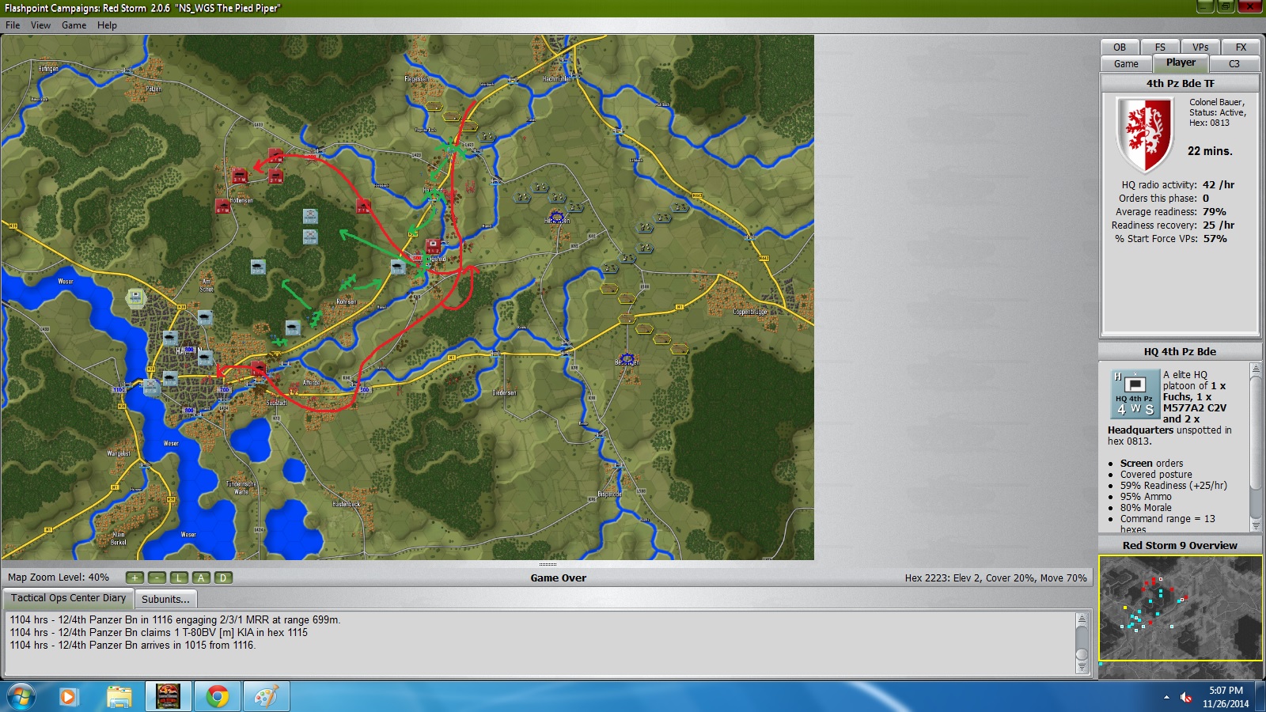Click diary entry 'arrives in 1015 from 1116'

coord(132,645)
